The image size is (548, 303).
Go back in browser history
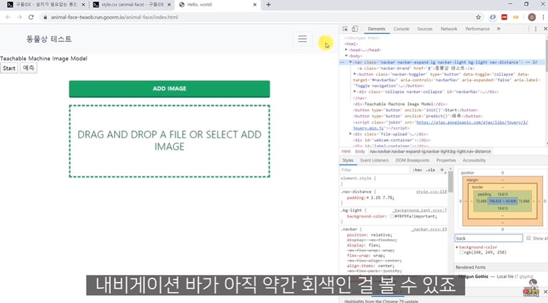8,17
